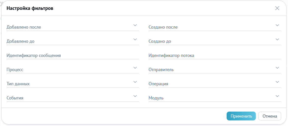288x126 pixels.
Task: Open the Добавлено до date dropdown
Action: (x=135, y=39)
